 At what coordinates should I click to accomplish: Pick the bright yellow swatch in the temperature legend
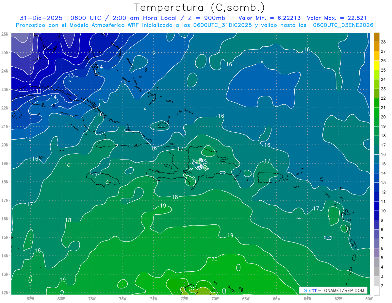coord(377,65)
